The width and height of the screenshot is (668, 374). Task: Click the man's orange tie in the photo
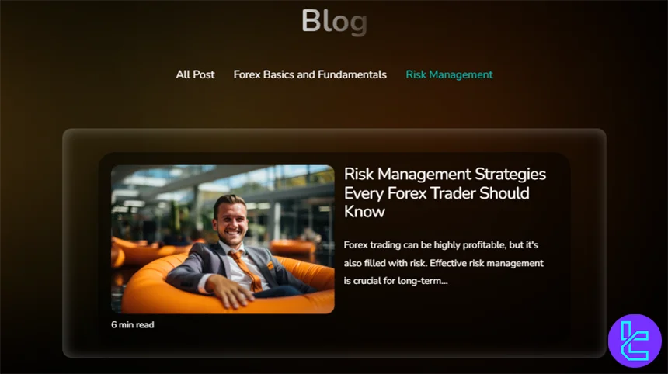(x=248, y=269)
